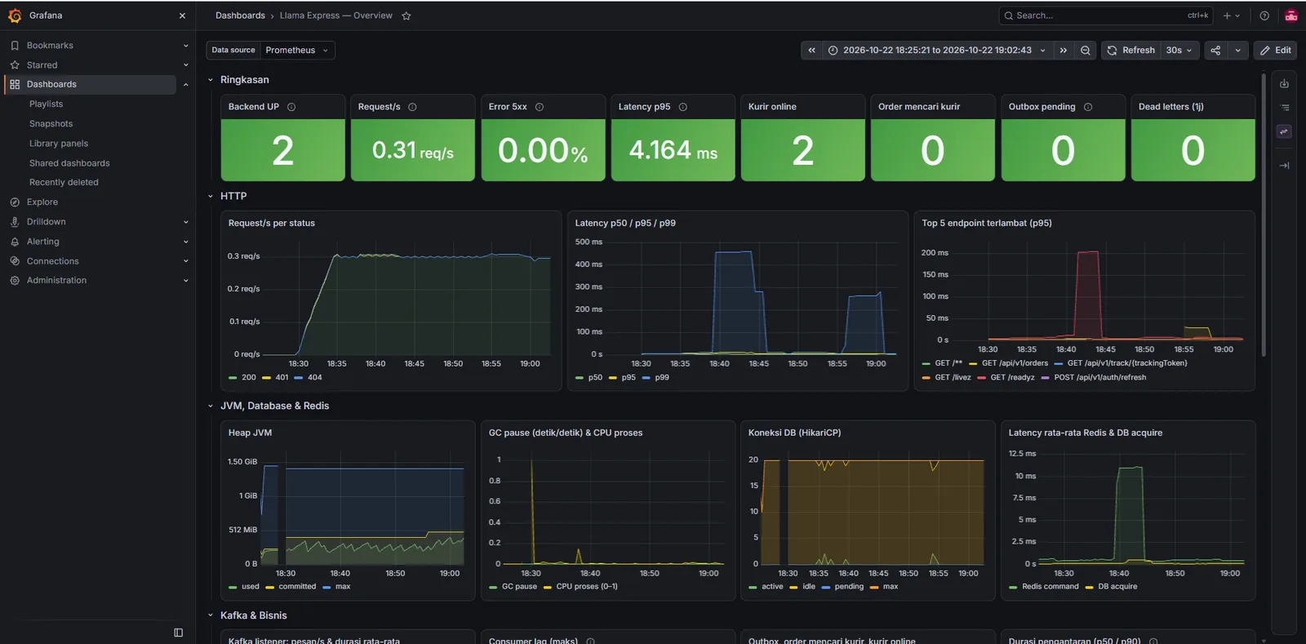The width and height of the screenshot is (1306, 644).
Task: Open the user profile avatar
Action: click(x=1291, y=16)
